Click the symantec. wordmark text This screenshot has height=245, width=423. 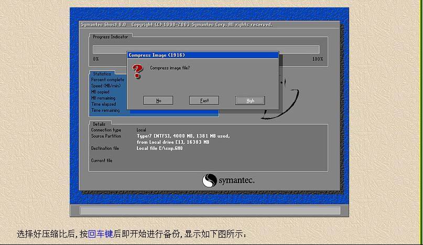point(236,180)
